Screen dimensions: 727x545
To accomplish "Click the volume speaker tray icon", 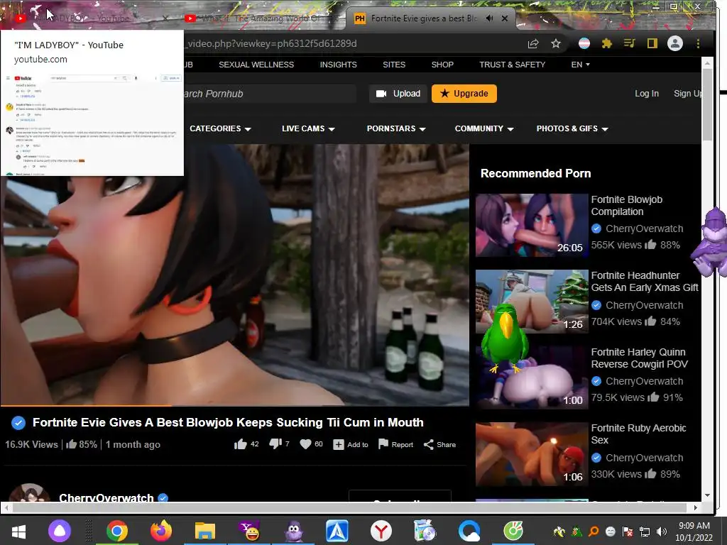I will (662, 531).
